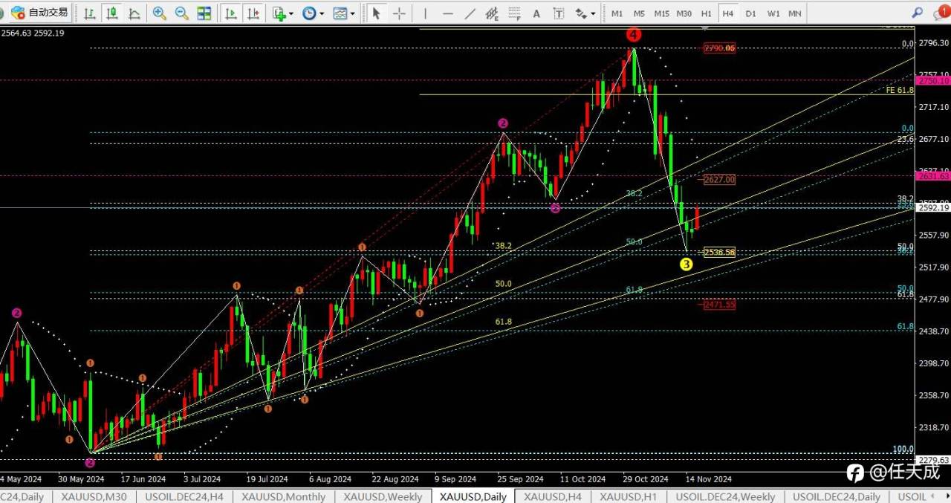Switch to the USOIL.DEC24,H4 chart tab
This screenshot has width=951, height=503.
point(184,496)
